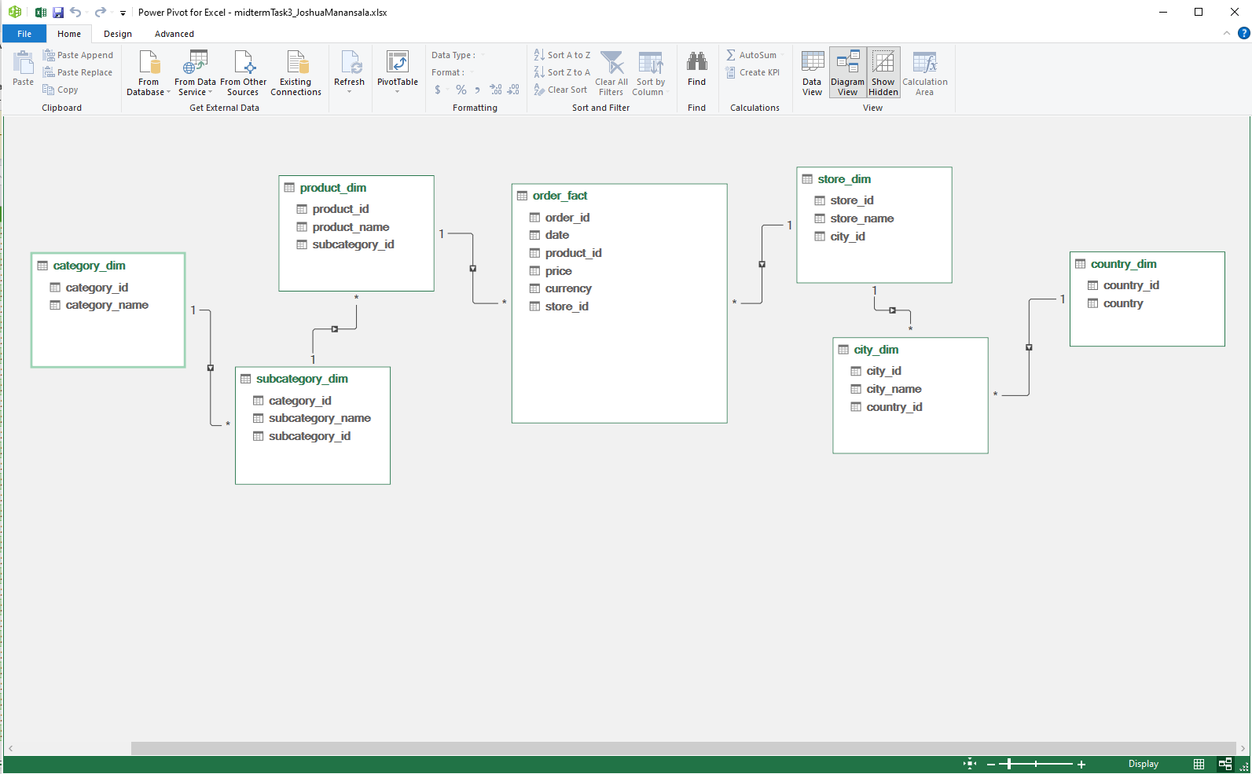Viewport: 1252px width, 774px height.
Task: Save the workbook using the floppy icon
Action: (58, 13)
